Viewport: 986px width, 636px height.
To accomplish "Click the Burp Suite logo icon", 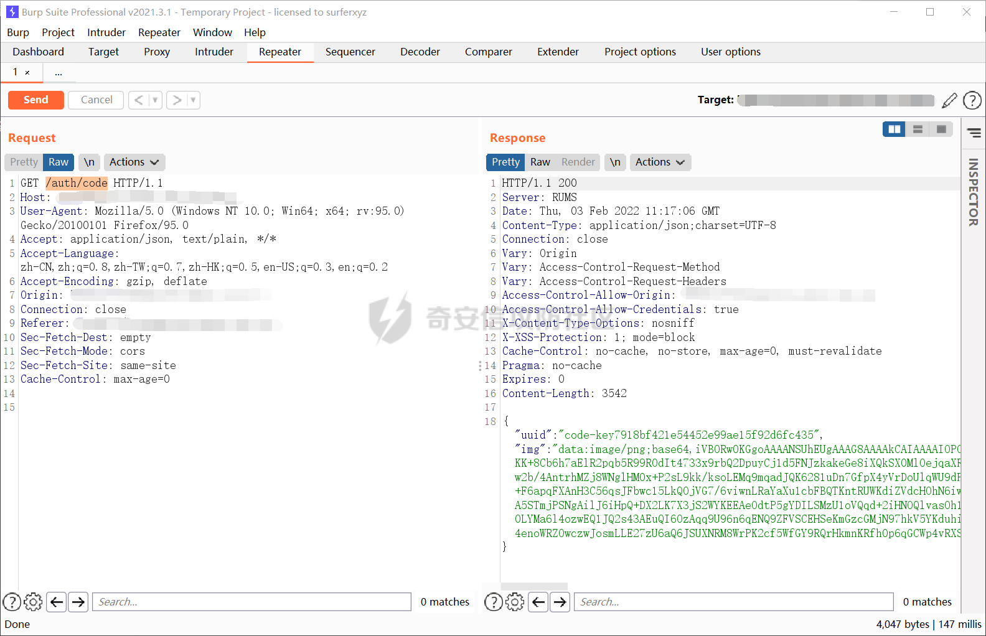I will pyautogui.click(x=12, y=12).
